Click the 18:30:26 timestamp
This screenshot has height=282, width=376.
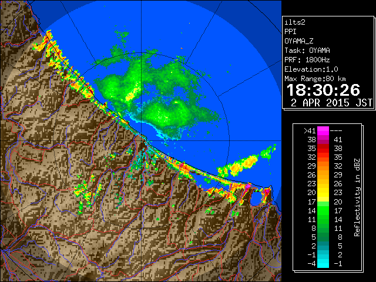323,90
